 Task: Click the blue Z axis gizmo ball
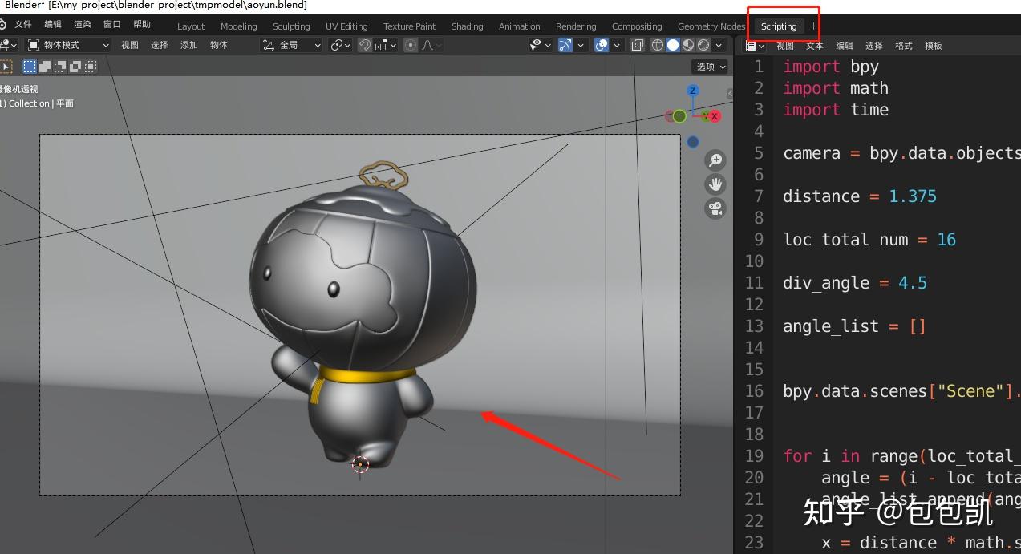click(693, 91)
